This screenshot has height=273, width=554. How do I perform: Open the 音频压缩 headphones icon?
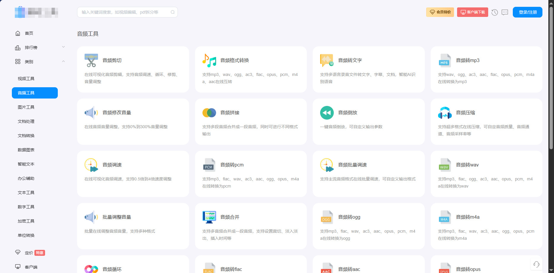point(445,113)
